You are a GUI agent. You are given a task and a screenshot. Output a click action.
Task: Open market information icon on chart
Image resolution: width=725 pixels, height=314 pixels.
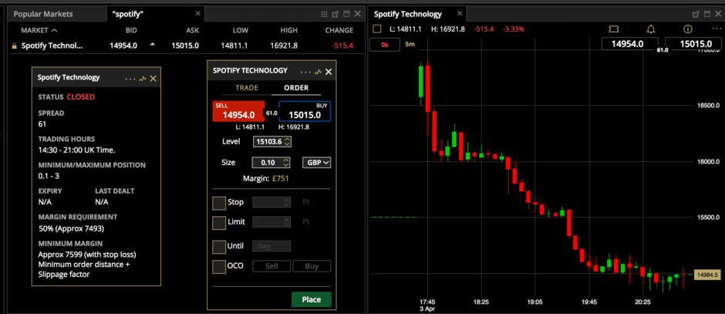pos(687,29)
